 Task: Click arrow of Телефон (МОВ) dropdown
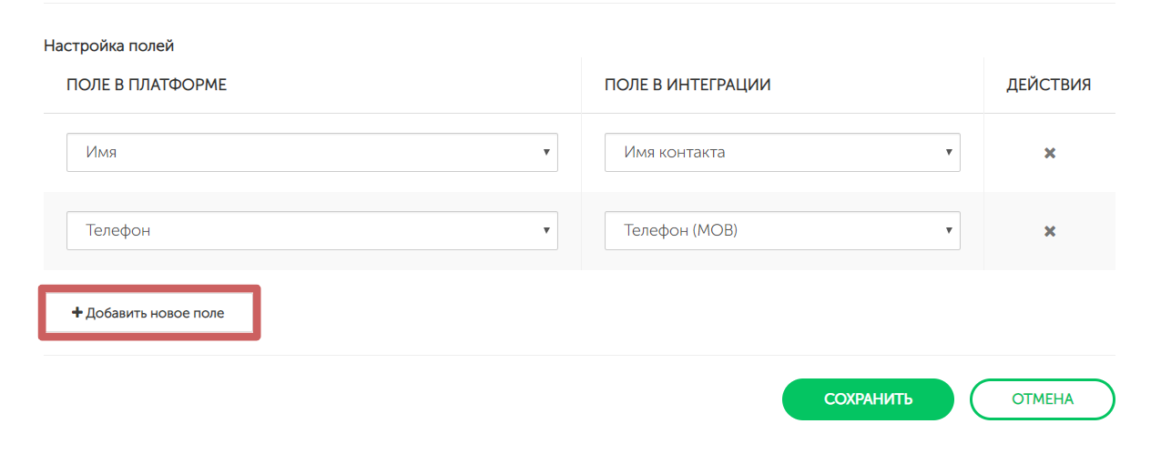(948, 231)
